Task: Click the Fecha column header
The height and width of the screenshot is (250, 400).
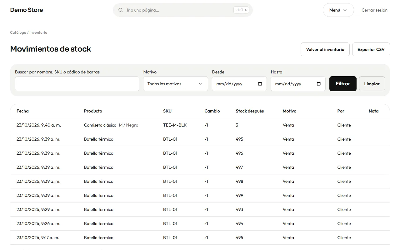Action: (22, 111)
